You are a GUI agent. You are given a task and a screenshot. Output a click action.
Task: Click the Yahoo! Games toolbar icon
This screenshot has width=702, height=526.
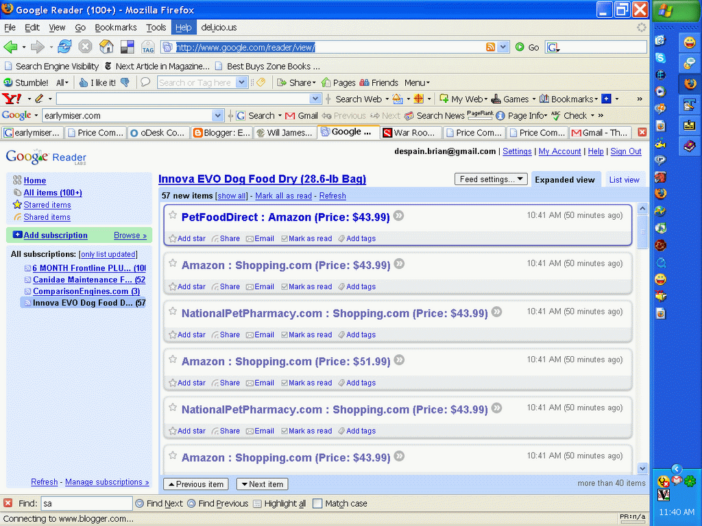(x=496, y=99)
